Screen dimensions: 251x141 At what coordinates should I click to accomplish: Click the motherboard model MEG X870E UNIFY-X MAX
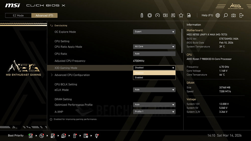click(207, 35)
